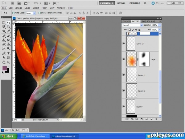185x139 pixels.
Task: Switch to the DESIGN workspace
Action: click(121, 3)
